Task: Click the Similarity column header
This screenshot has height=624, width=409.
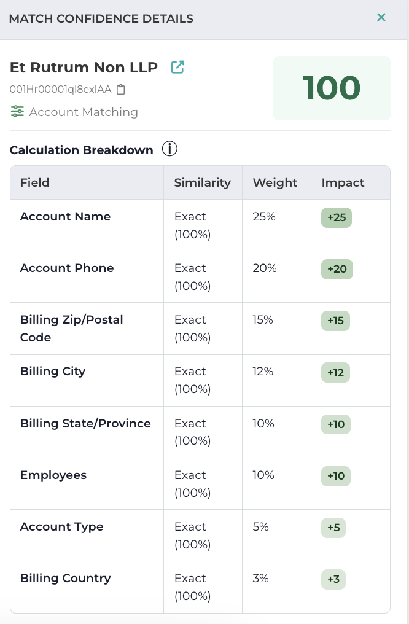Action: [202, 182]
